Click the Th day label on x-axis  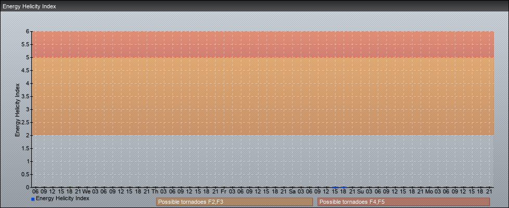[155, 191]
